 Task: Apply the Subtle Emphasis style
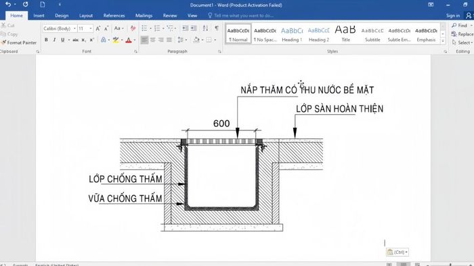point(400,34)
